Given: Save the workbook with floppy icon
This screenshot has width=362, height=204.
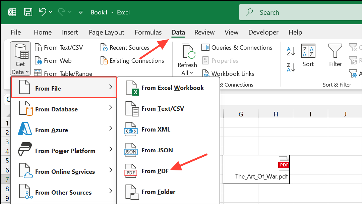Looking at the screenshot, I should (x=28, y=12).
